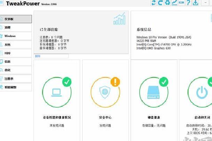Click the orange exclamation warning badge
This screenshot has width=212, height=141.
coord(115,82)
